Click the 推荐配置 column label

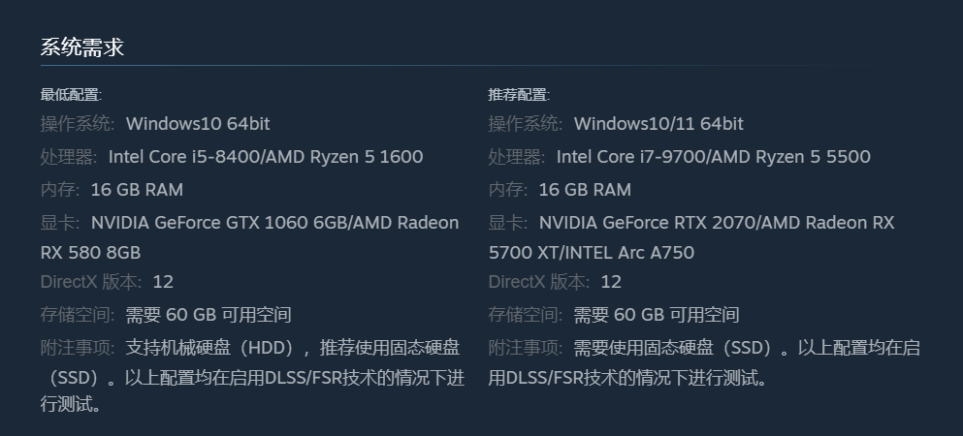pos(518,95)
